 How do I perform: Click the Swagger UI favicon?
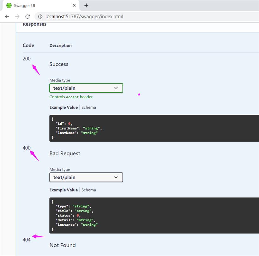click(9, 5)
